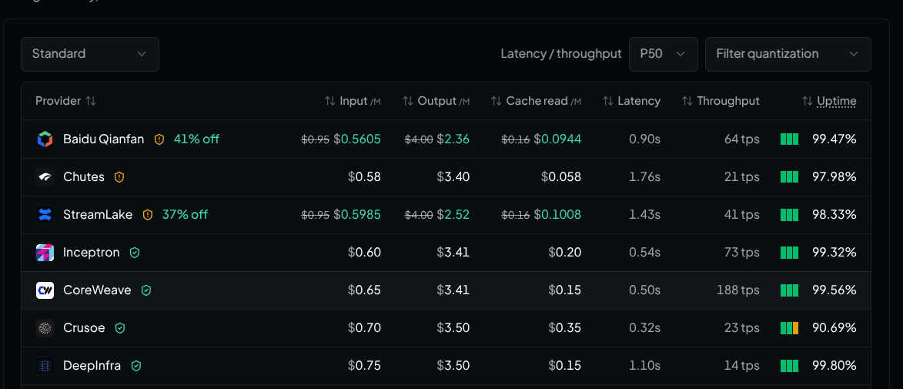Click the 73 tps Inceptron throughput
903x389 pixels.
coord(741,253)
